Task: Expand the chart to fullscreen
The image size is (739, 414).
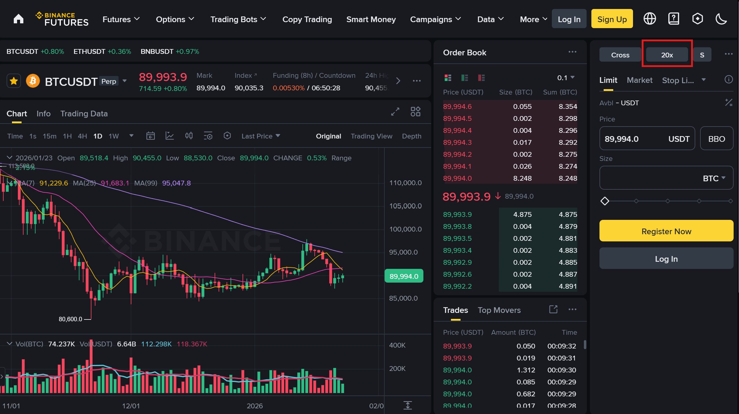Action: (395, 112)
